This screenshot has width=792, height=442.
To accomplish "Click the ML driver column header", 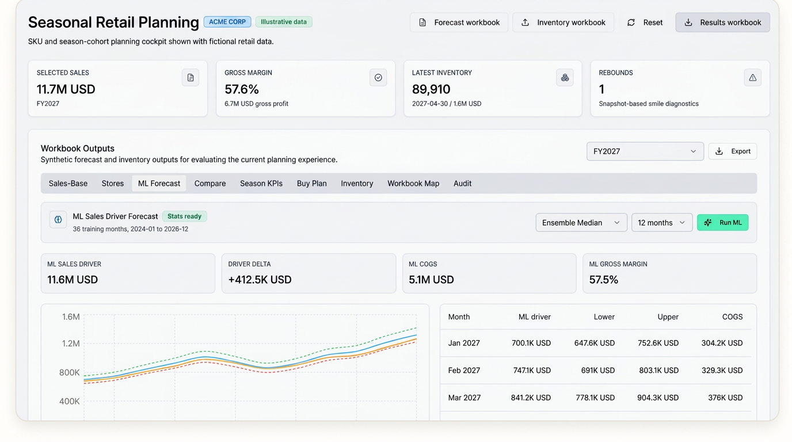I will point(535,317).
